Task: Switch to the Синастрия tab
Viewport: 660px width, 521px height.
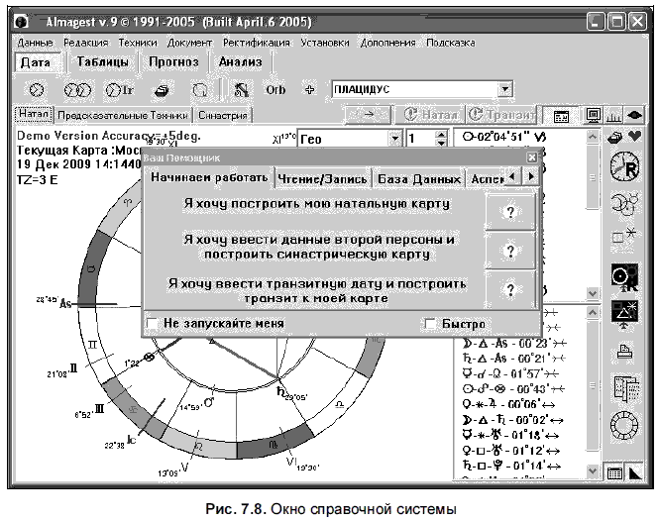Action: click(x=223, y=115)
